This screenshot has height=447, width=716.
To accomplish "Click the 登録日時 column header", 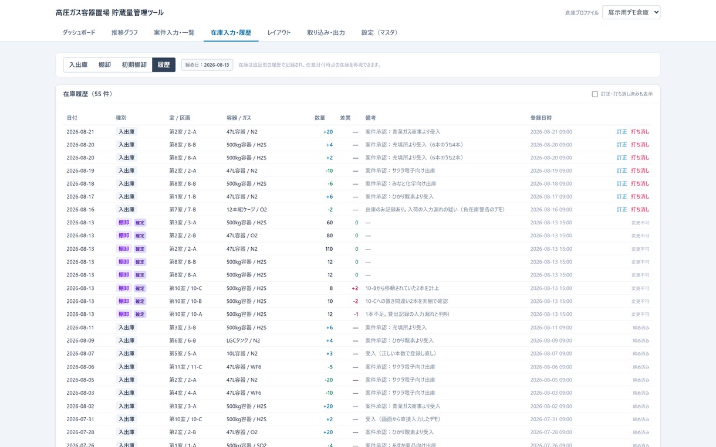I will click(541, 118).
